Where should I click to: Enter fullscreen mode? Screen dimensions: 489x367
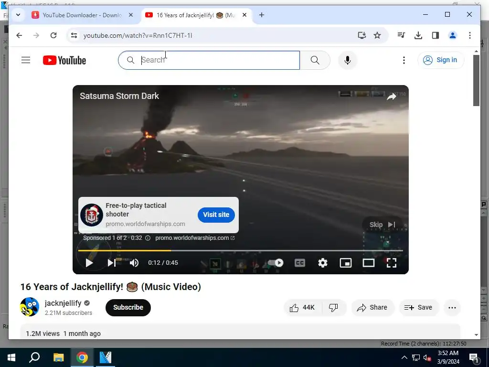pyautogui.click(x=392, y=263)
